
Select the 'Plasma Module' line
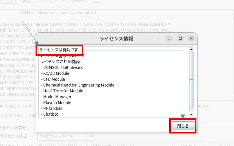click(56, 103)
